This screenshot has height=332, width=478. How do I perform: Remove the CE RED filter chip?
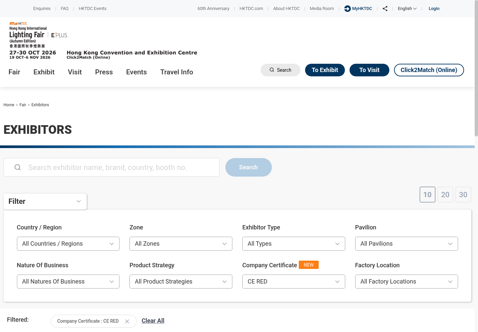click(127, 321)
